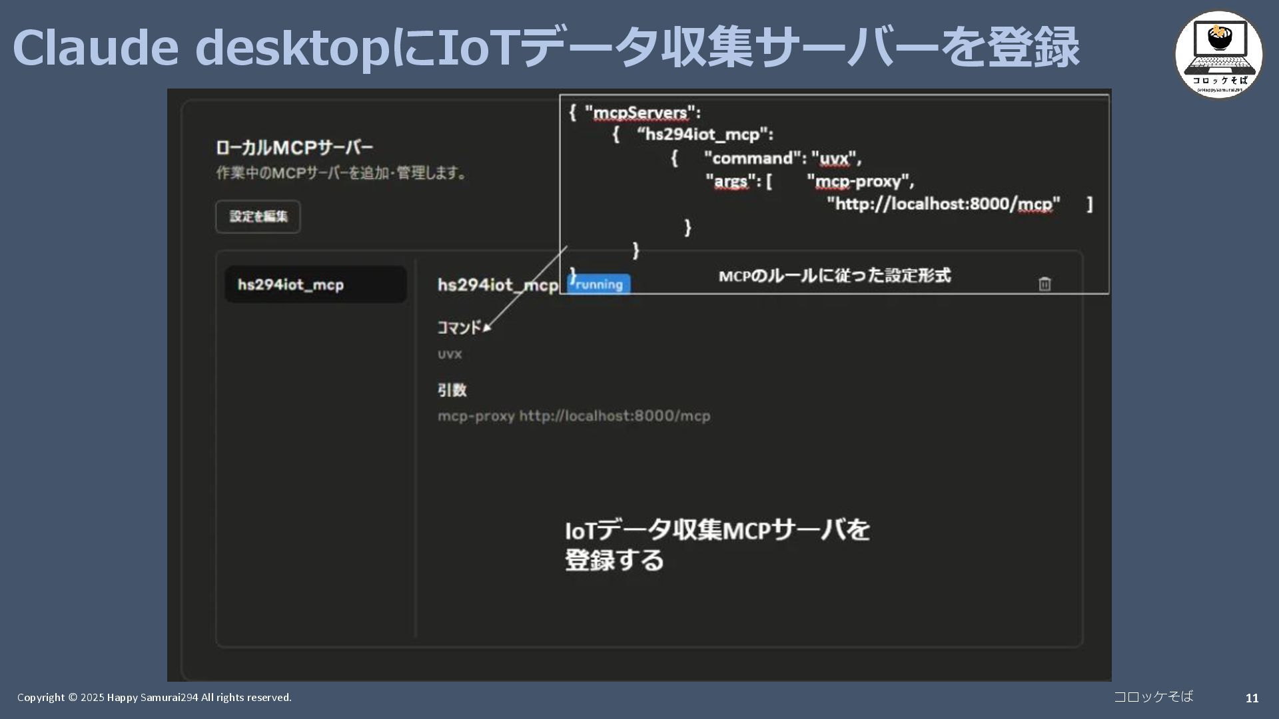Click the hs294iot_mcp server detail heading
The width and height of the screenshot is (1279, 719).
497,285
